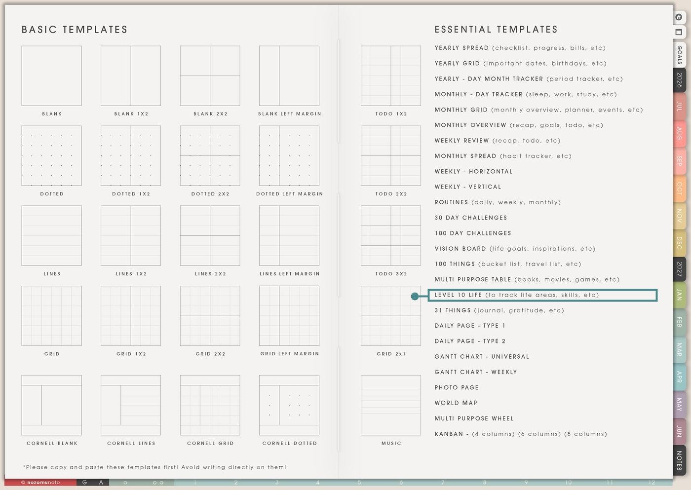Select the LINES LEFT MARGIN template thumbnail
Screen dimensions: 691x490
tap(289, 236)
